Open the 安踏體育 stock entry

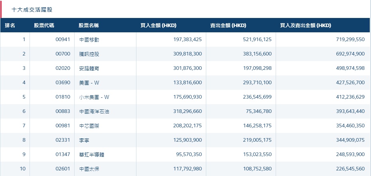[89, 68]
